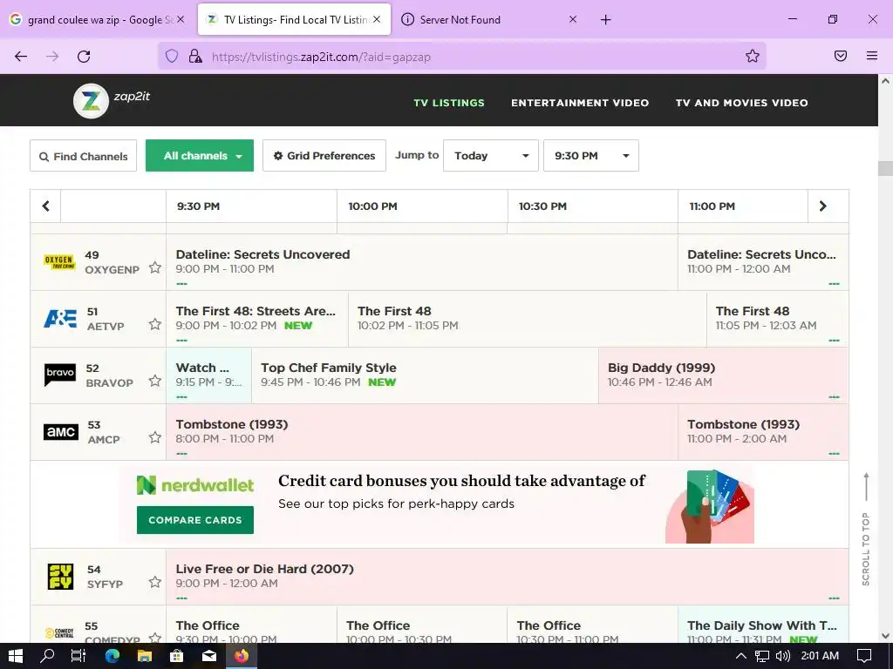
Task: Favorite channel 49 OXYGENP with star
Action: coord(155,267)
